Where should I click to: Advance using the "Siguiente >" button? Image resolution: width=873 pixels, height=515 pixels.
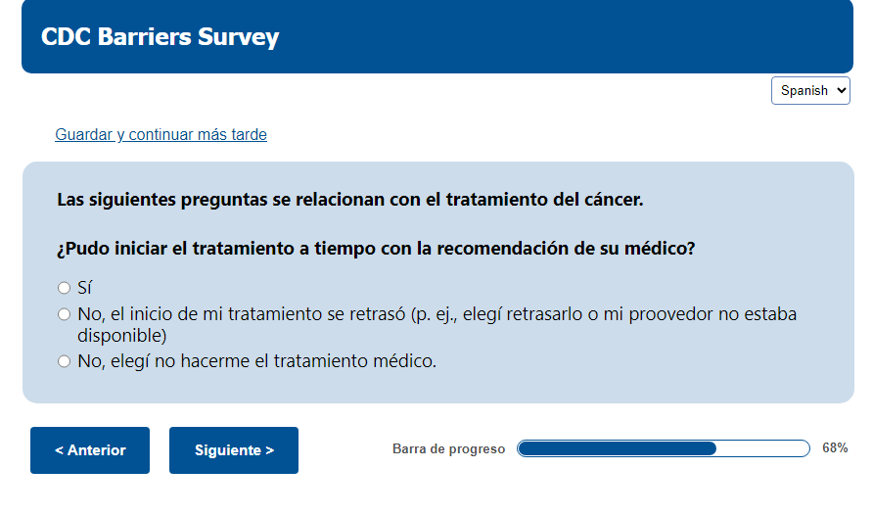click(x=234, y=450)
